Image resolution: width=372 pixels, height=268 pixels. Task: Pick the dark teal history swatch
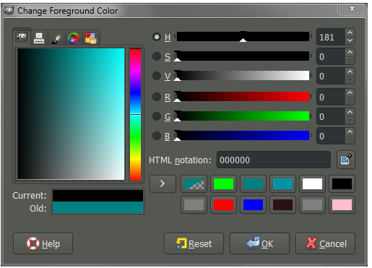coord(253,184)
